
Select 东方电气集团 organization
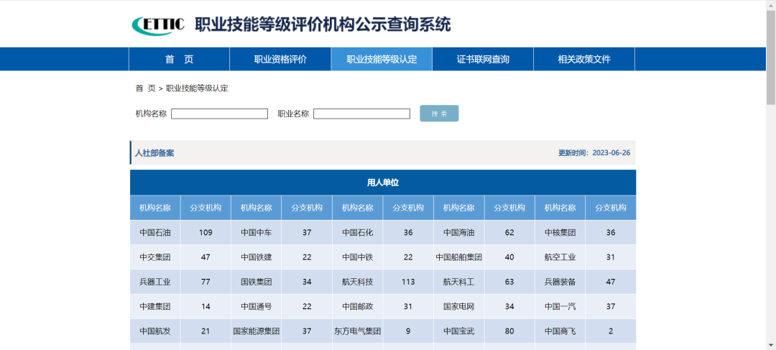(x=357, y=331)
